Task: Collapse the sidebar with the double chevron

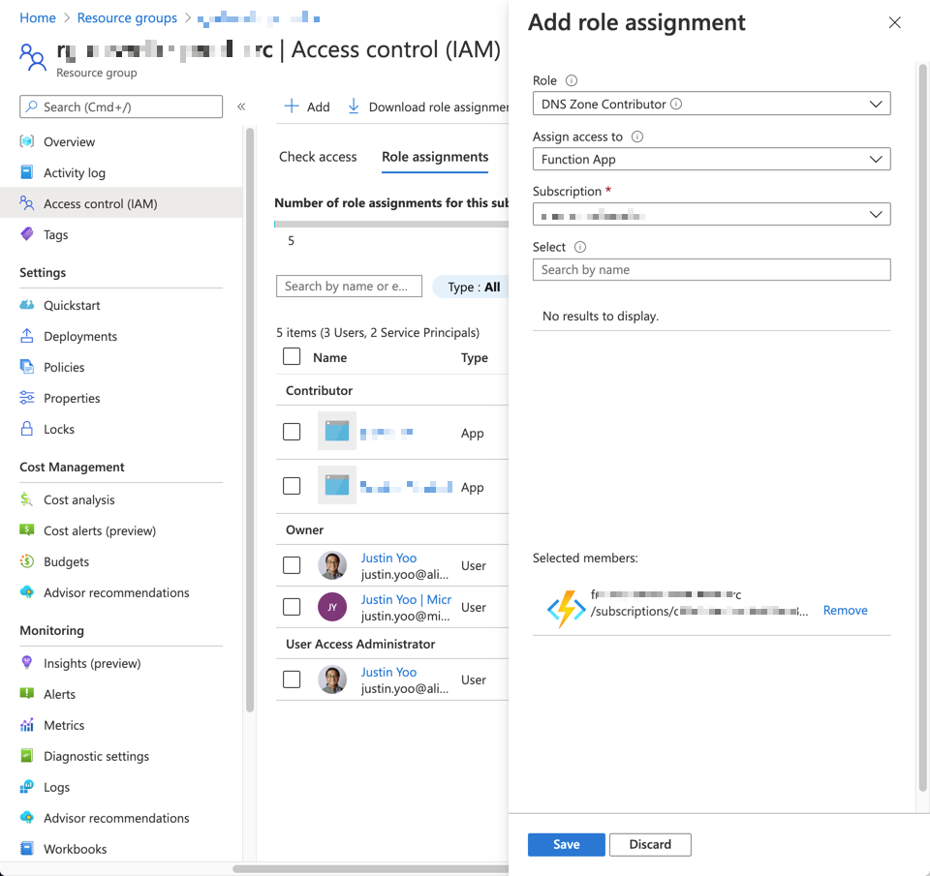Action: click(x=241, y=106)
